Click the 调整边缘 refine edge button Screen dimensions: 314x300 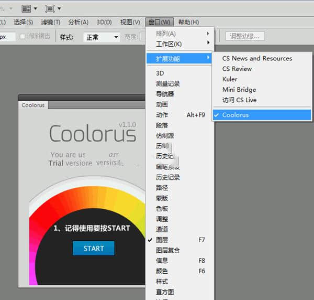tap(245, 36)
